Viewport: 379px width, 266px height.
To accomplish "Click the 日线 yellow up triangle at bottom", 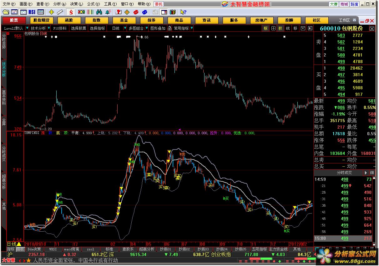I will 19,244.
